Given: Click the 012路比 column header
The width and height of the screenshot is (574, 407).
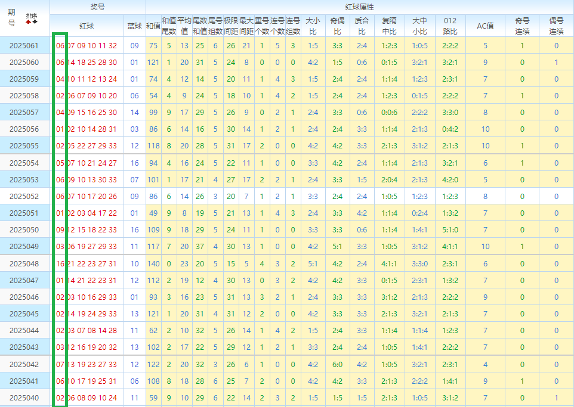Looking at the screenshot, I should [450, 26].
